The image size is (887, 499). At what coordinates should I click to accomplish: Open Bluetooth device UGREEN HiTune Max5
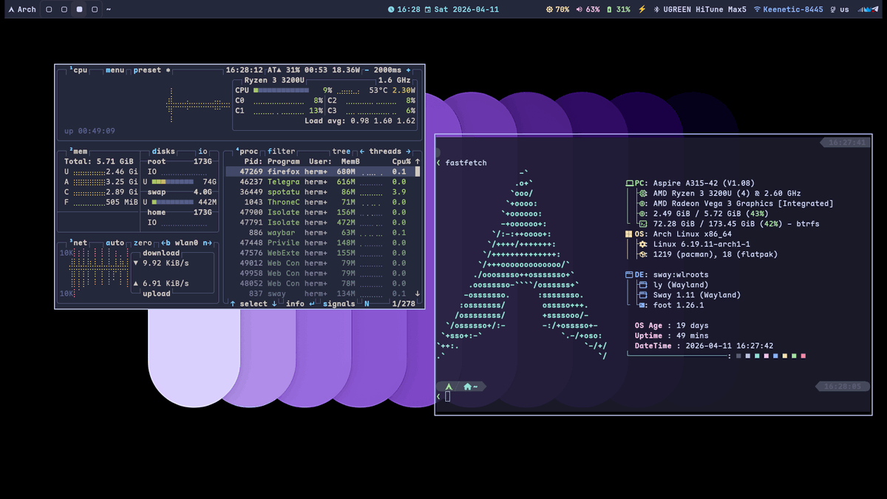point(700,10)
